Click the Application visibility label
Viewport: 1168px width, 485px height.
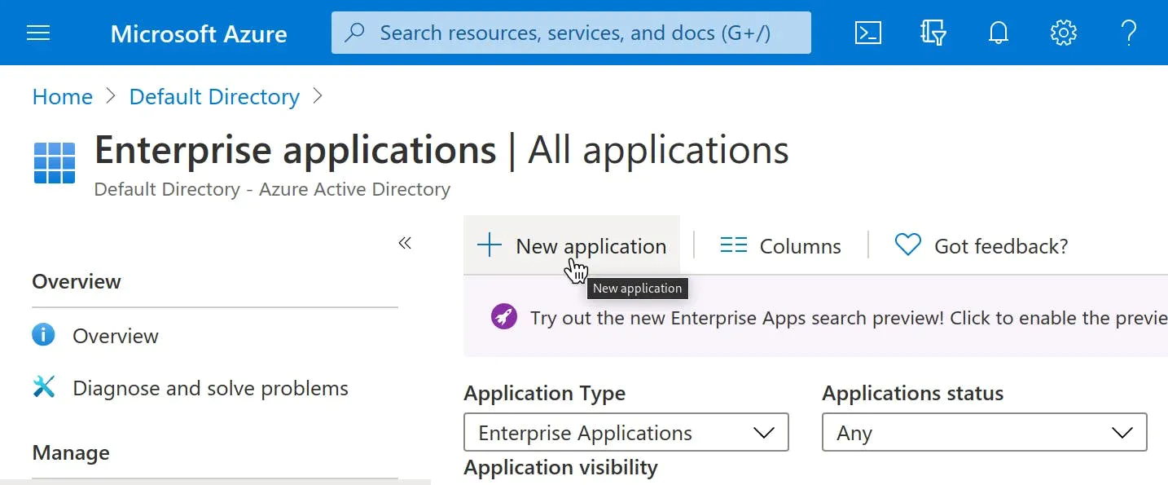click(x=560, y=467)
